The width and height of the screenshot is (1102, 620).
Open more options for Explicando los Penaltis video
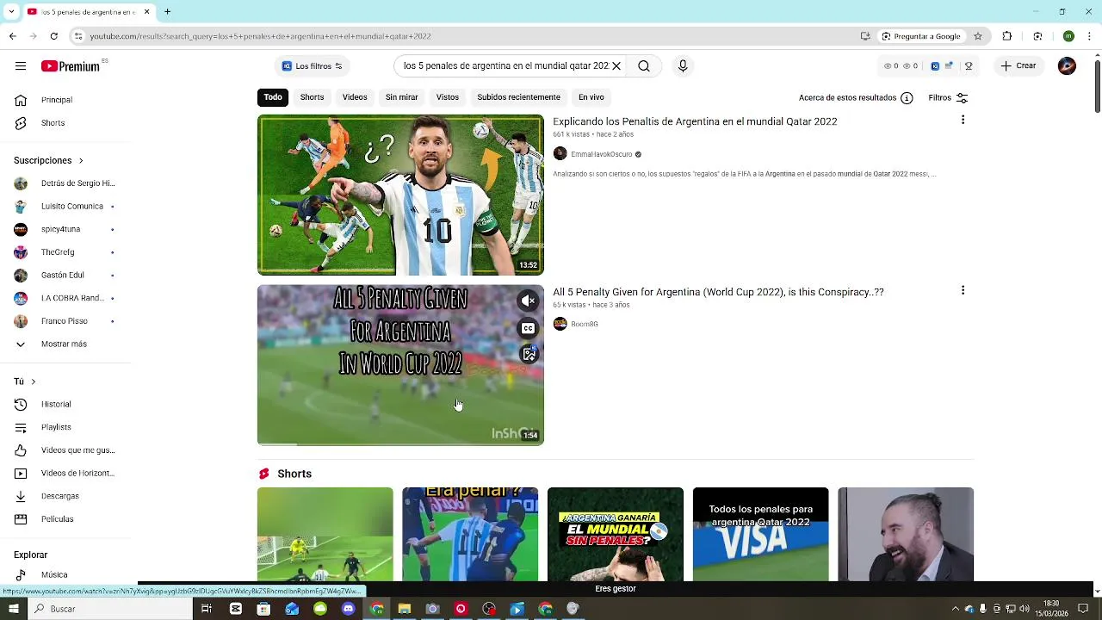tap(963, 121)
